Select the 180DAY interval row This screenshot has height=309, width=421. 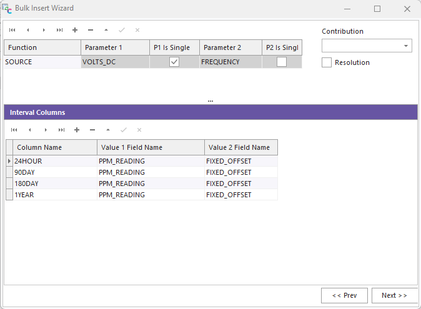55,184
